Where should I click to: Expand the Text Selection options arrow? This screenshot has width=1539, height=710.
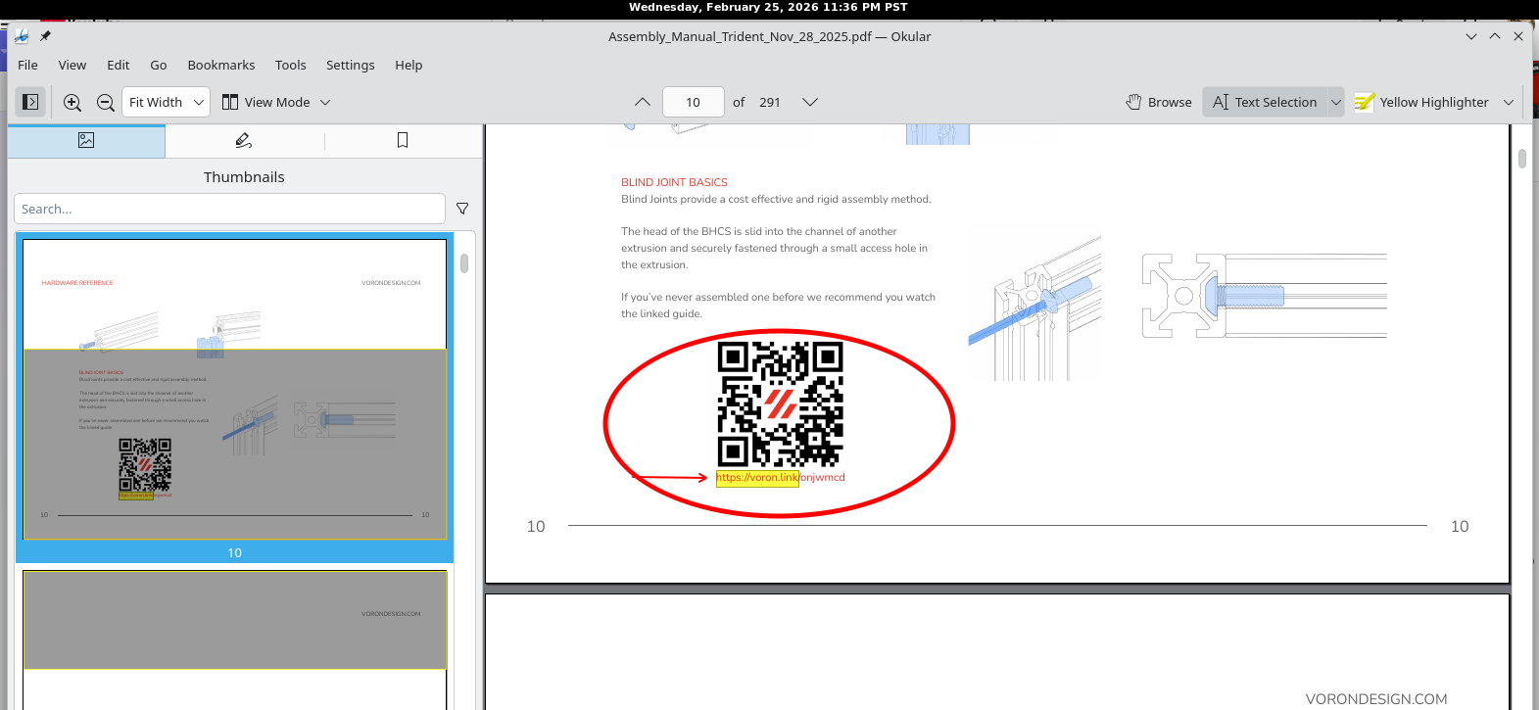point(1336,102)
